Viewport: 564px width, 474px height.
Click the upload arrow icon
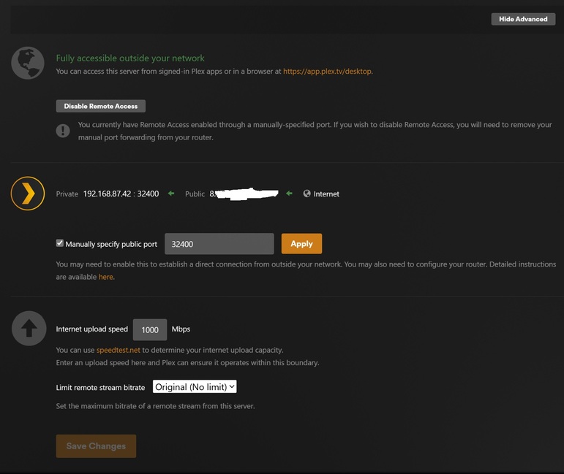point(29,328)
